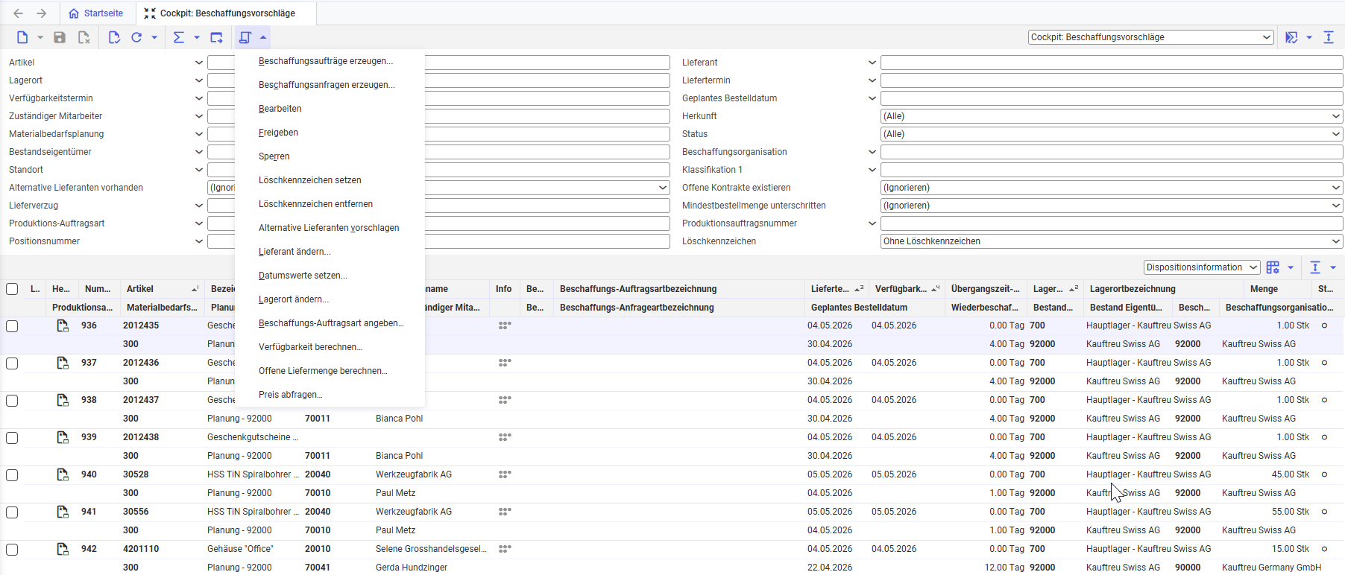1345x575 pixels.
Task: Click the back navigation arrow
Action: (19, 13)
